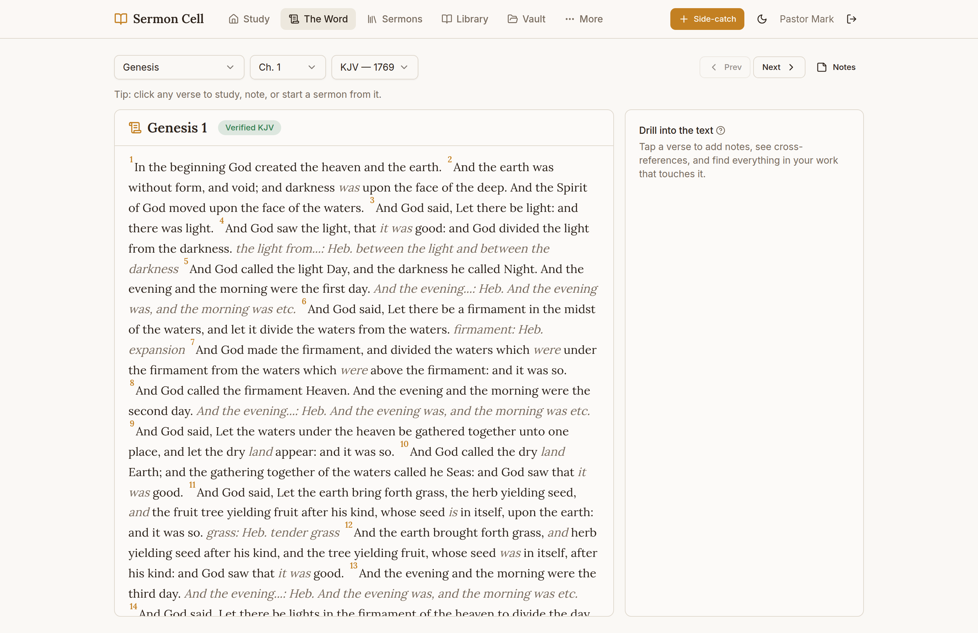Go to the Sermons tab
The image size is (978, 633).
[x=395, y=19]
